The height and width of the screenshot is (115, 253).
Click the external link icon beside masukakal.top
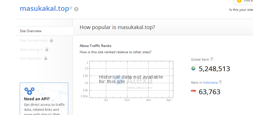[x=71, y=7]
